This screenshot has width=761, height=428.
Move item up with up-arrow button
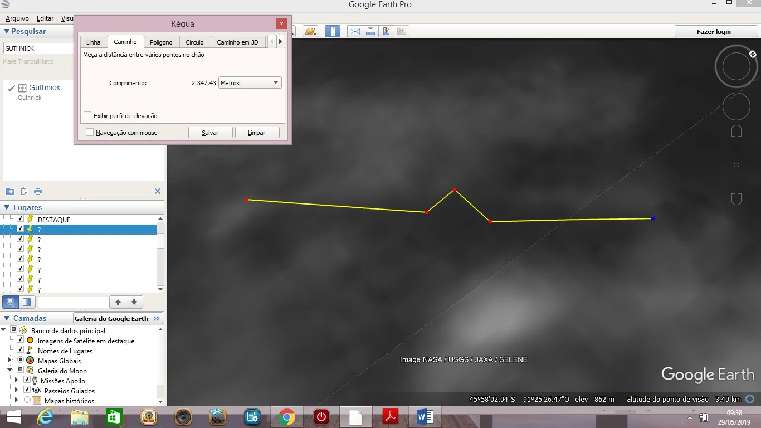[x=118, y=302]
